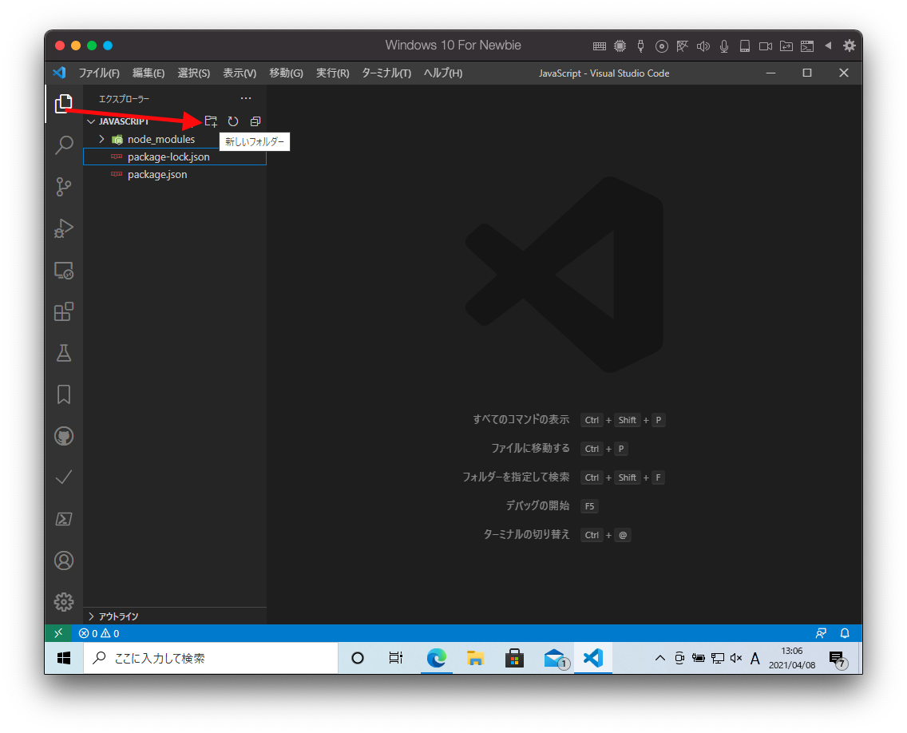Image resolution: width=907 pixels, height=733 pixels.
Task: Open Microsoft Store from taskbar
Action: pyautogui.click(x=514, y=658)
